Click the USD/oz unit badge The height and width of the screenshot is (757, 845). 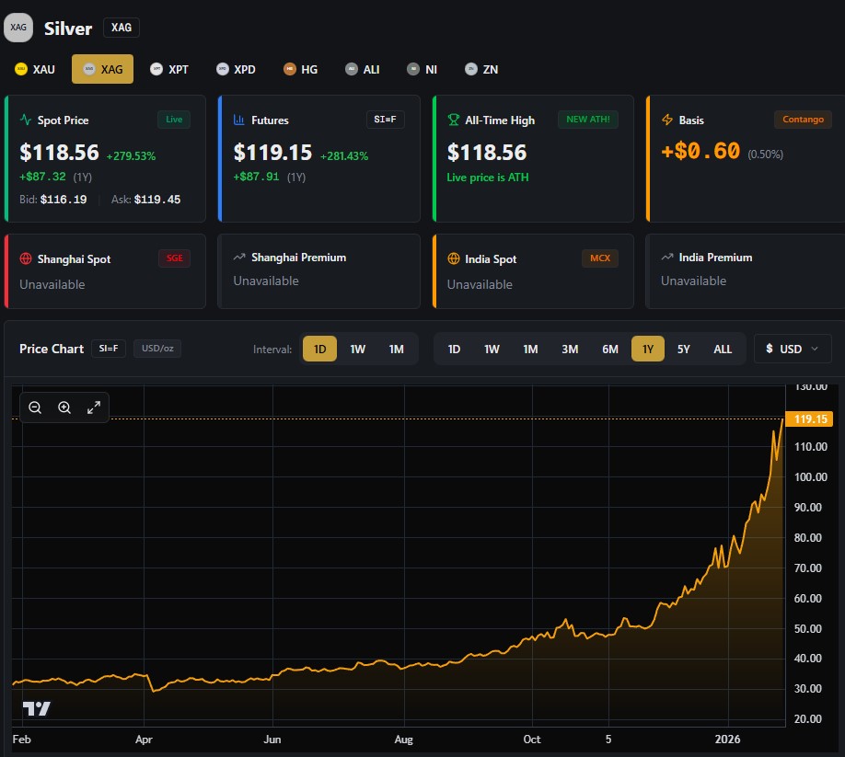(x=157, y=349)
